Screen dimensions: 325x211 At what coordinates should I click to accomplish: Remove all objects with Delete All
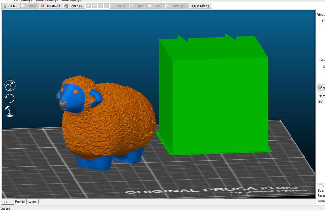point(51,6)
